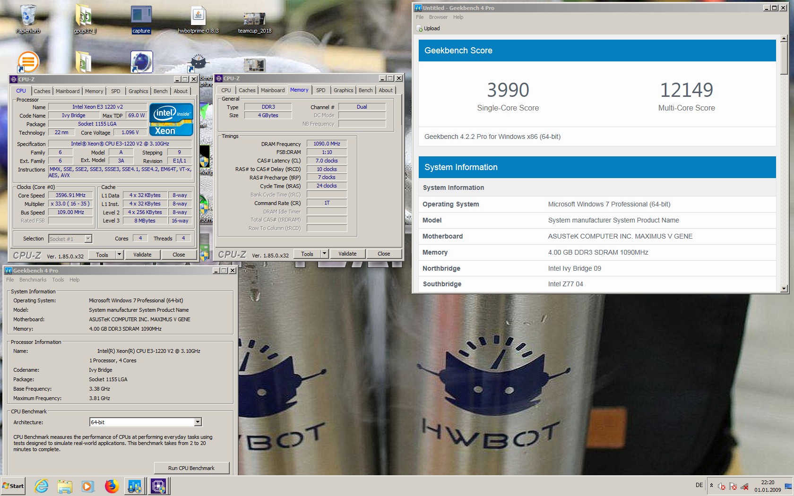Click the Geekbench results scrollbar thumb

pyautogui.click(x=784, y=58)
